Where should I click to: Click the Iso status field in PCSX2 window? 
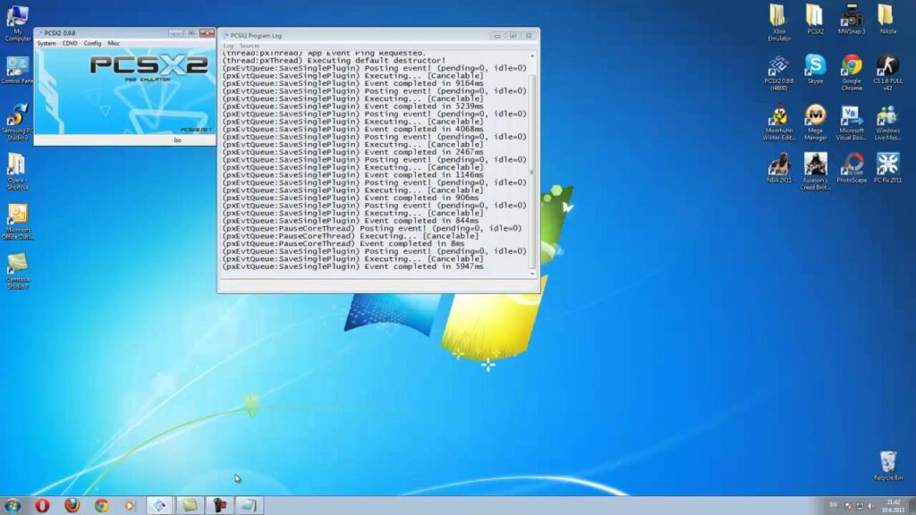point(178,140)
